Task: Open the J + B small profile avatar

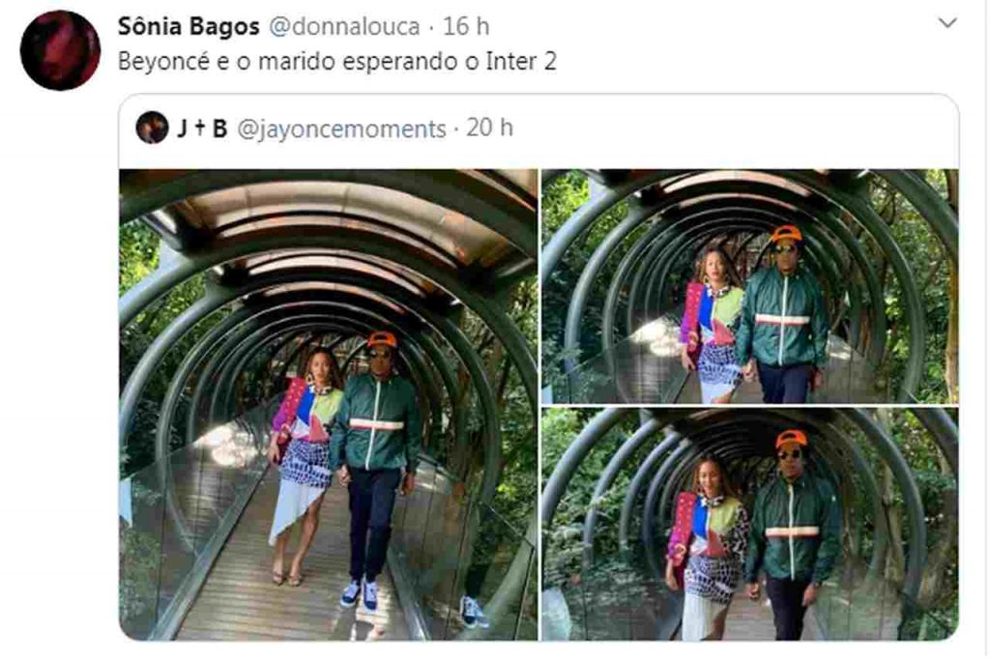Action: pyautogui.click(x=152, y=128)
